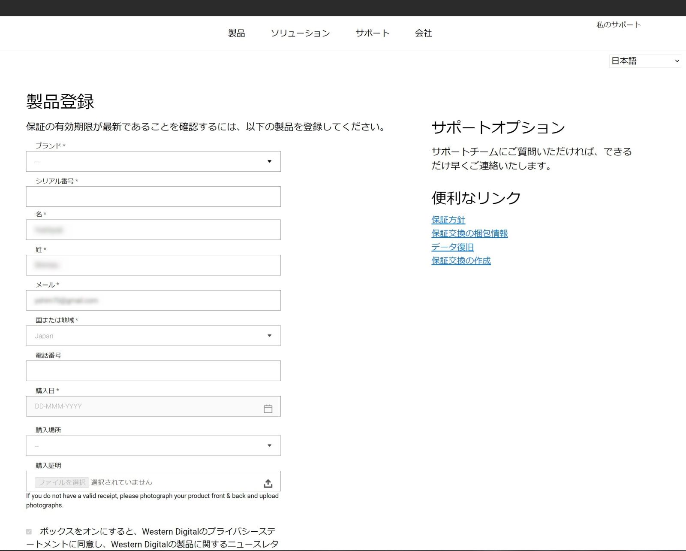
Task: Open the ブランド brand dropdown
Action: pos(153,161)
